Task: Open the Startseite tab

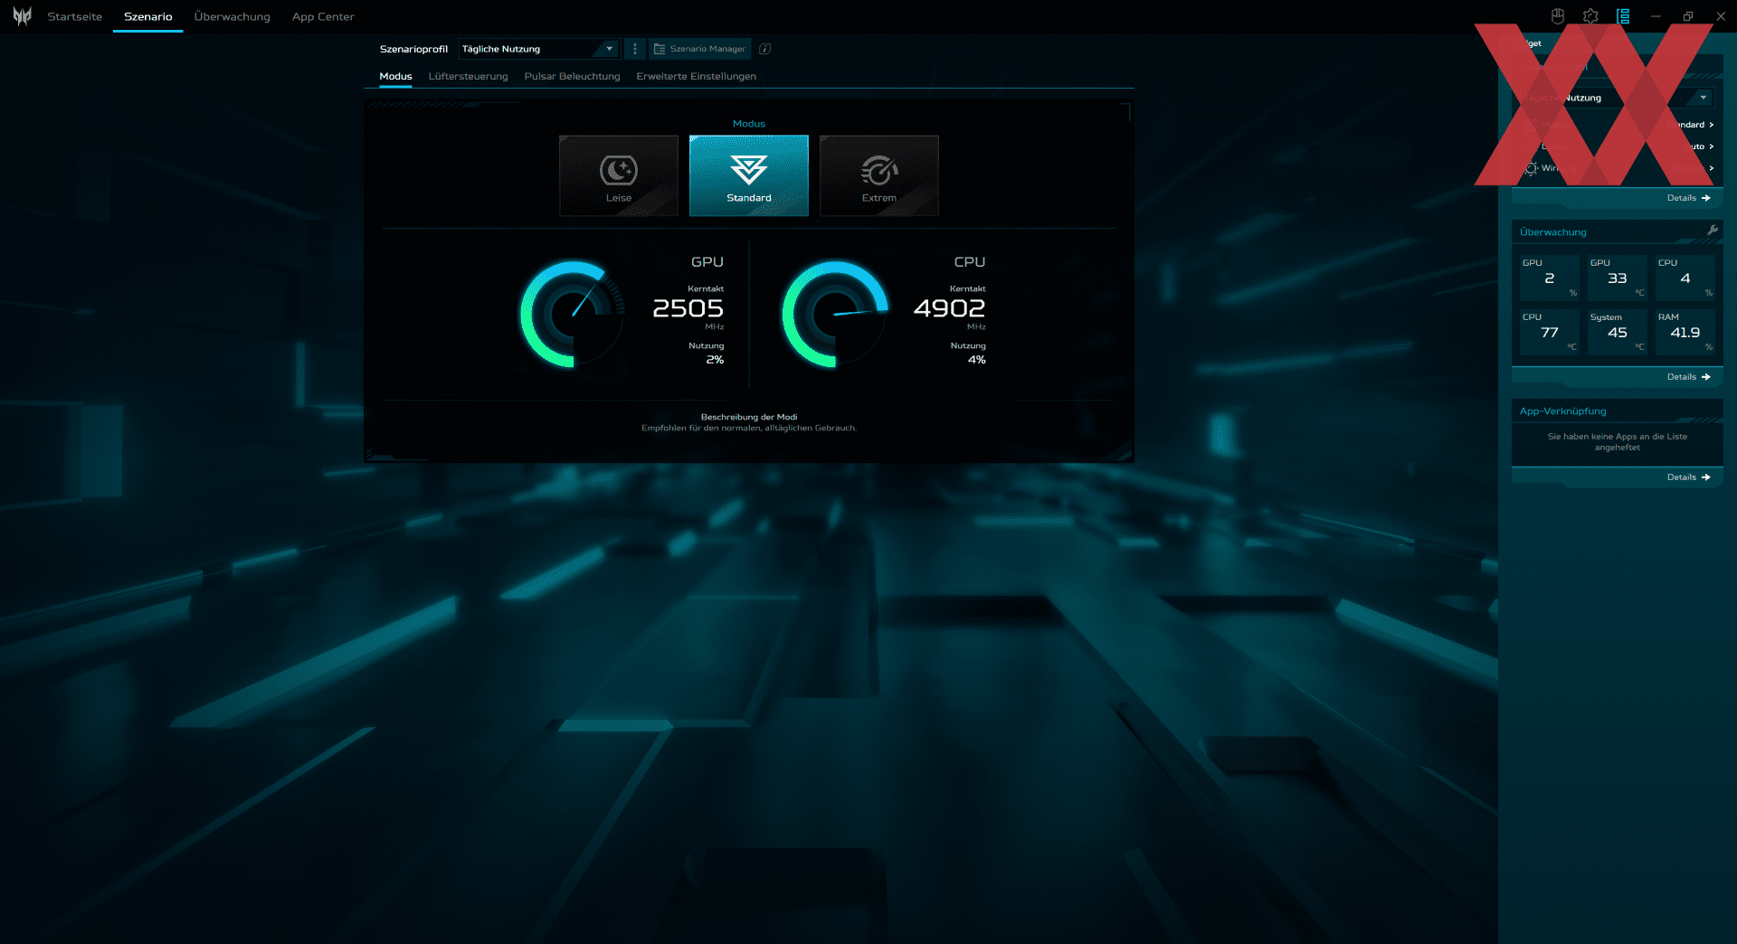Action: [75, 16]
